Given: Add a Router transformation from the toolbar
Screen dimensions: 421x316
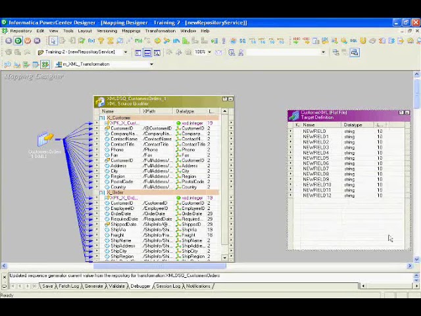Looking at the screenshot, I should coord(166,41).
